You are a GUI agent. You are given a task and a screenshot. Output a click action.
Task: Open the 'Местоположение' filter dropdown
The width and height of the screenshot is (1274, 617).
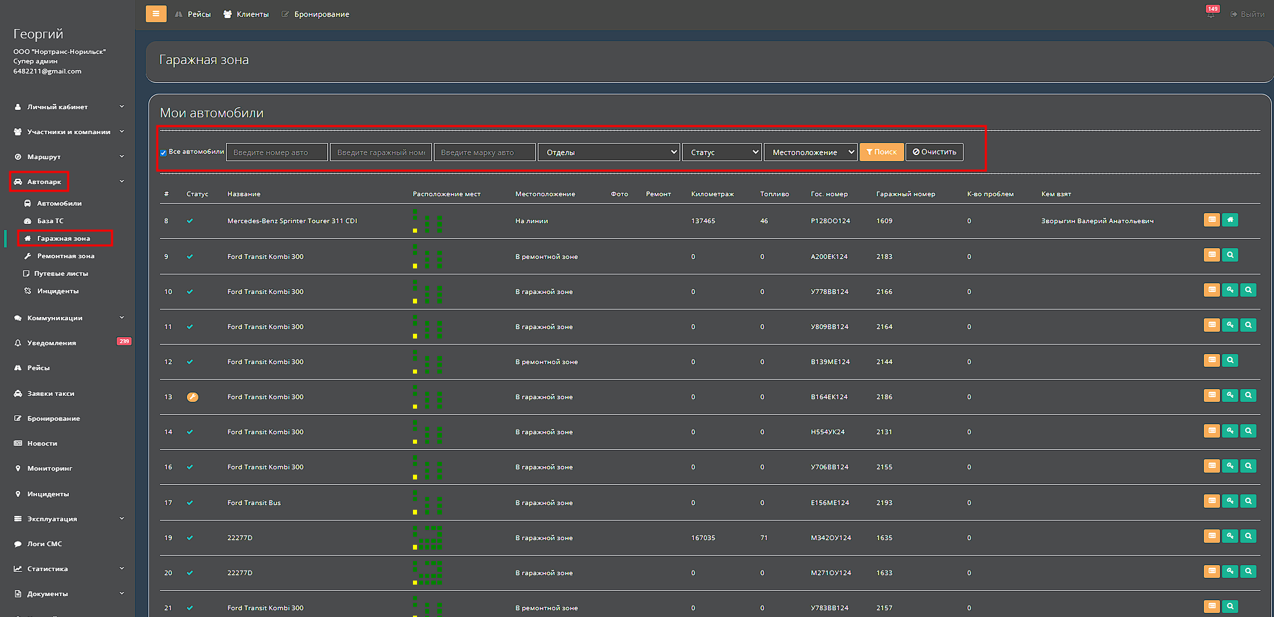tap(810, 152)
